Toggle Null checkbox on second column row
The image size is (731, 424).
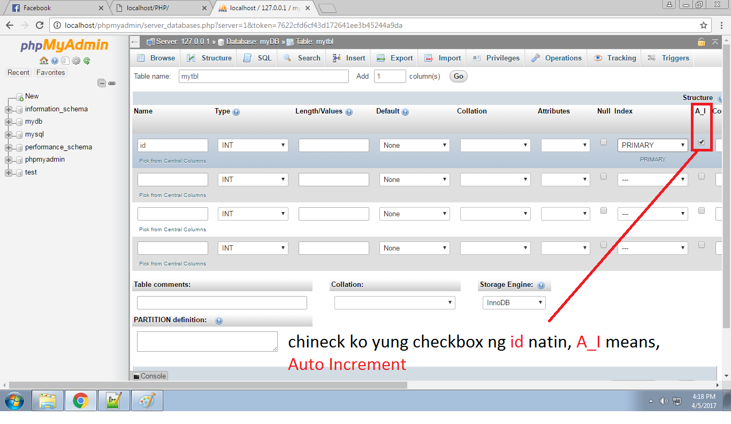(603, 176)
